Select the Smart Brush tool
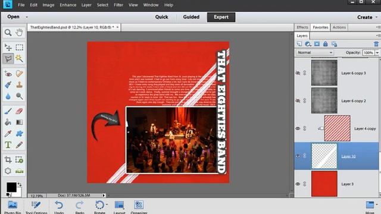 click(x=8, y=84)
